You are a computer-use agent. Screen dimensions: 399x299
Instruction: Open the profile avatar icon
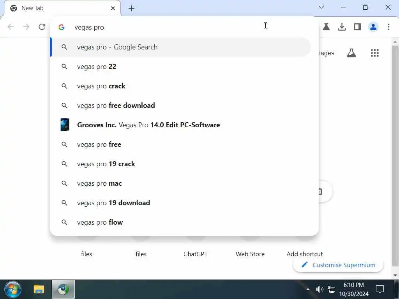(x=373, y=27)
